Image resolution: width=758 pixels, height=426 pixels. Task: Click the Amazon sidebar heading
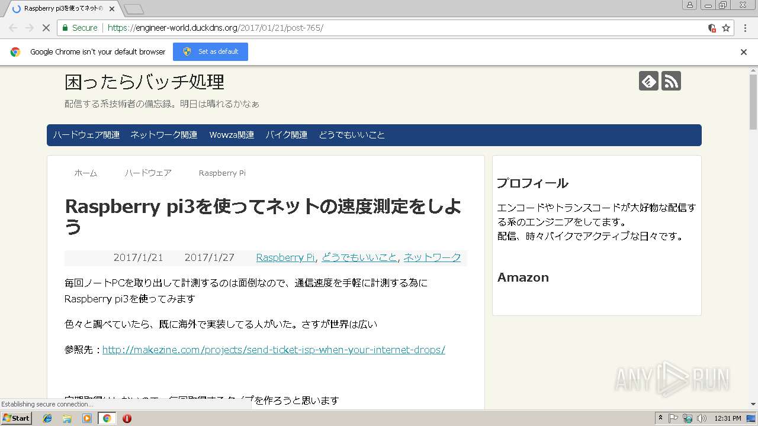click(523, 277)
